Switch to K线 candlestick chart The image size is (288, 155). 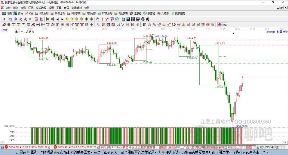point(29,14)
